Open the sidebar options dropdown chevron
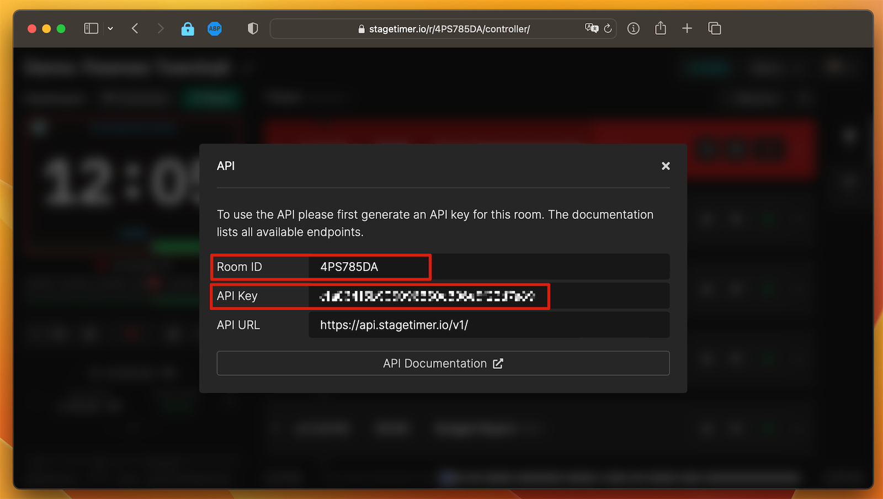This screenshot has height=499, width=883. pyautogui.click(x=110, y=29)
